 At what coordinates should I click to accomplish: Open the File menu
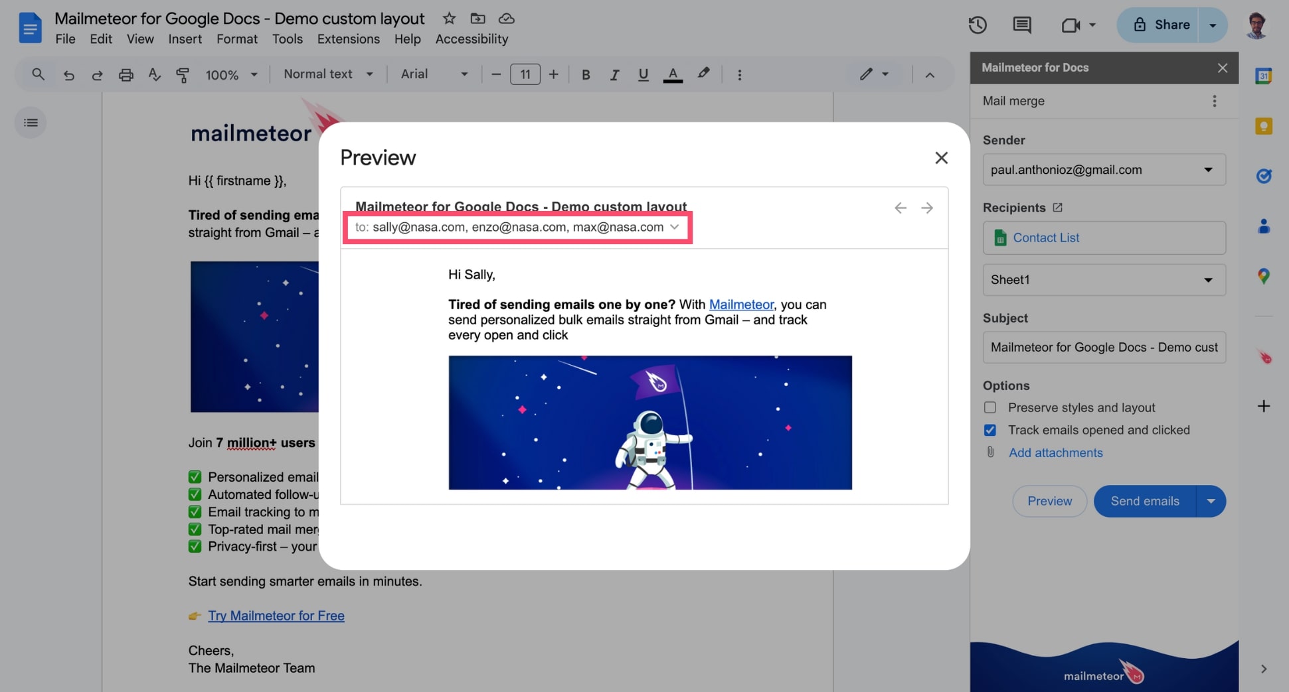[x=65, y=39]
